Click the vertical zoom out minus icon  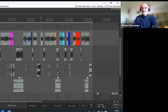pos(120,99)
